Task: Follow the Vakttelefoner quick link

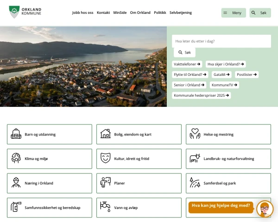Action: pyautogui.click(x=187, y=64)
